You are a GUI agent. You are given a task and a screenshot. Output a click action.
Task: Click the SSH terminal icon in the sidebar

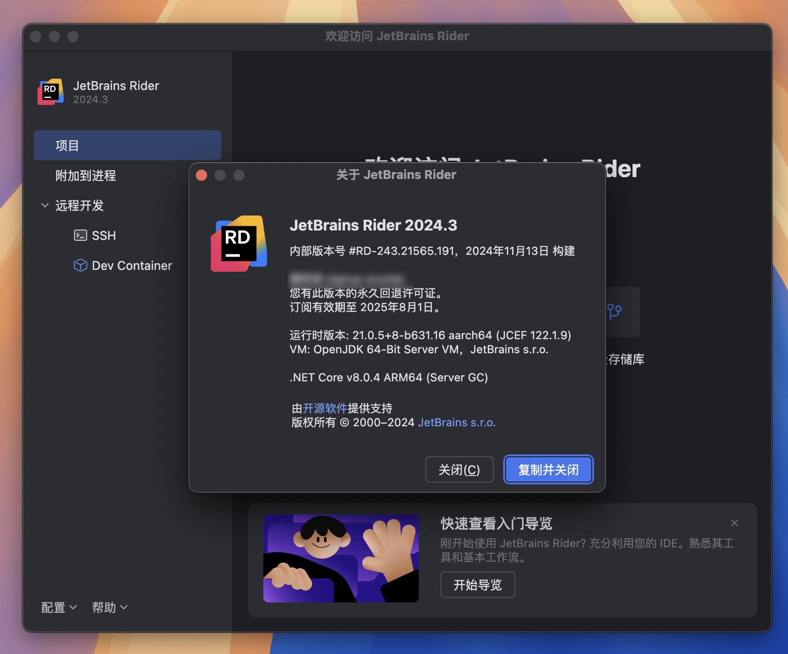point(81,235)
